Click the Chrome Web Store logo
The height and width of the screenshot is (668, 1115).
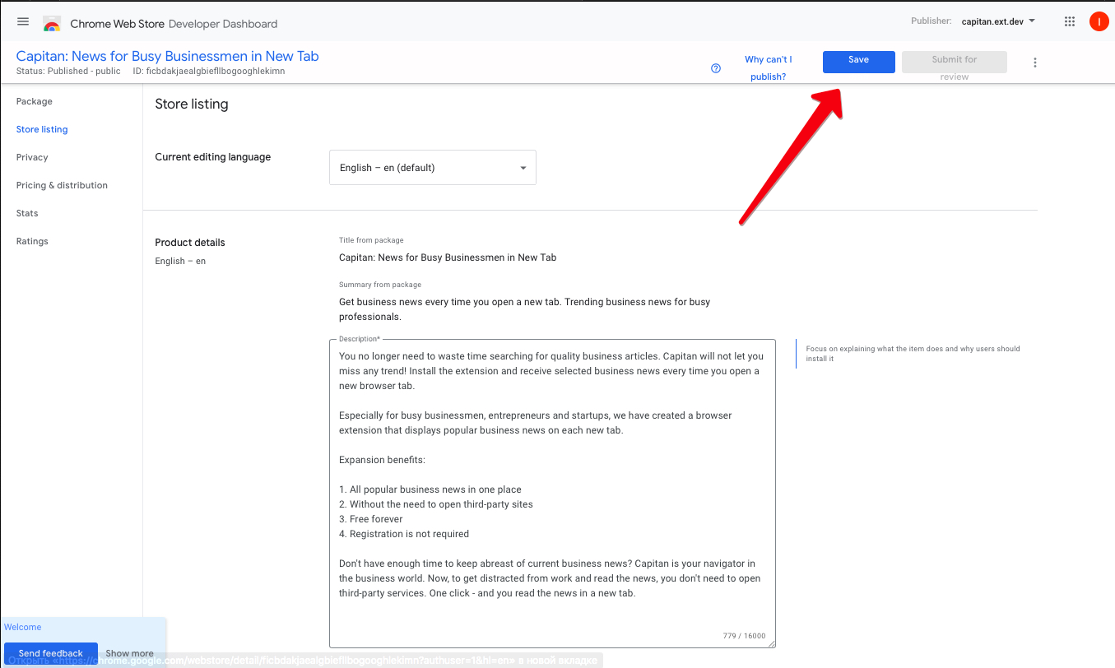pos(52,24)
